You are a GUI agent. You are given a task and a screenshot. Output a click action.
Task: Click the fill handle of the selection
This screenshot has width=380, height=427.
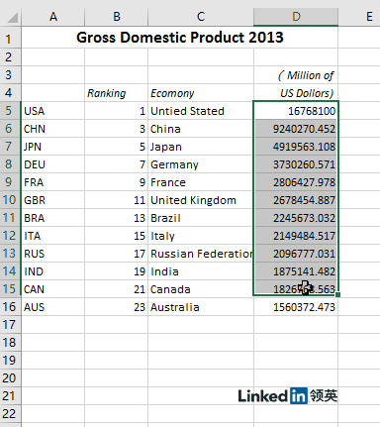(x=337, y=295)
